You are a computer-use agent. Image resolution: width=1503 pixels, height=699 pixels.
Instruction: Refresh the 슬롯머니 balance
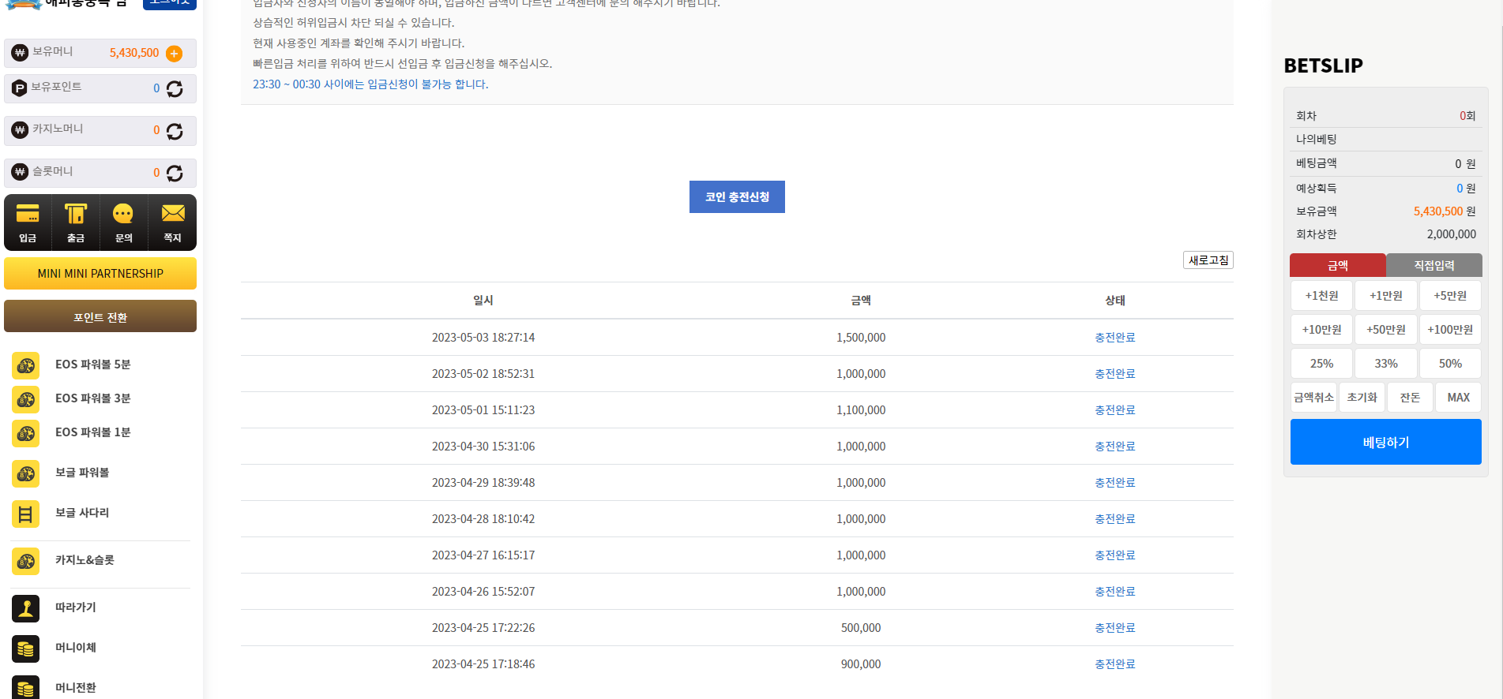tap(175, 173)
